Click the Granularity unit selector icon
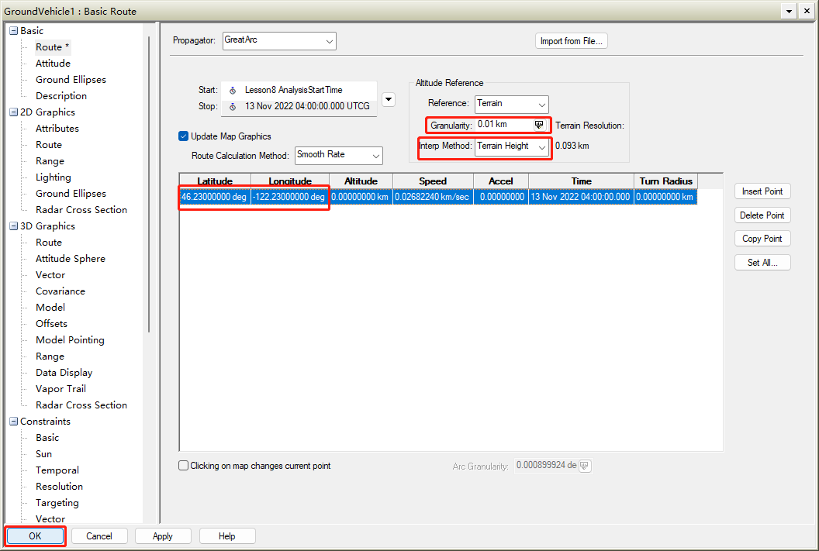Screen dimensions: 819x551 pyautogui.click(x=539, y=125)
